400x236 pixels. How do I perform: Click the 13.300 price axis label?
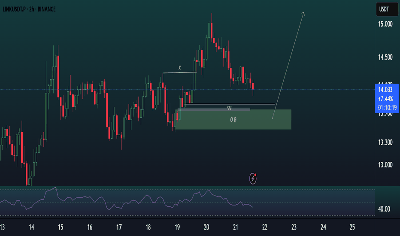point(385,142)
